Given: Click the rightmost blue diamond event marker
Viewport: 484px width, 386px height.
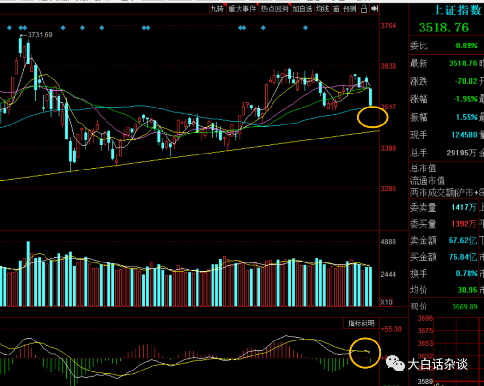Looking at the screenshot, I should coord(305,28).
